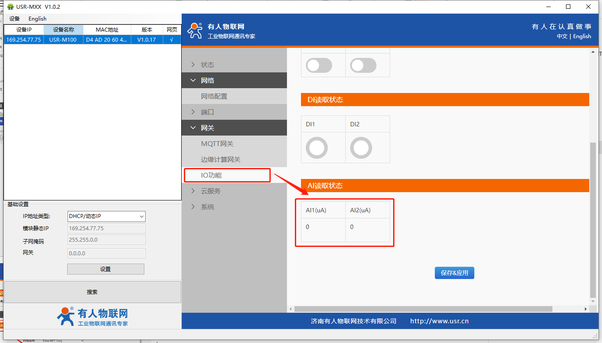The height and width of the screenshot is (343, 602).
Task: Sort by 设备名称 column header
Action: click(x=63, y=30)
